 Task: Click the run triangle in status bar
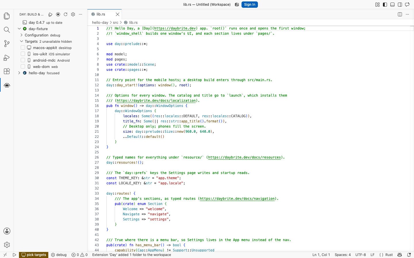(x=14, y=255)
